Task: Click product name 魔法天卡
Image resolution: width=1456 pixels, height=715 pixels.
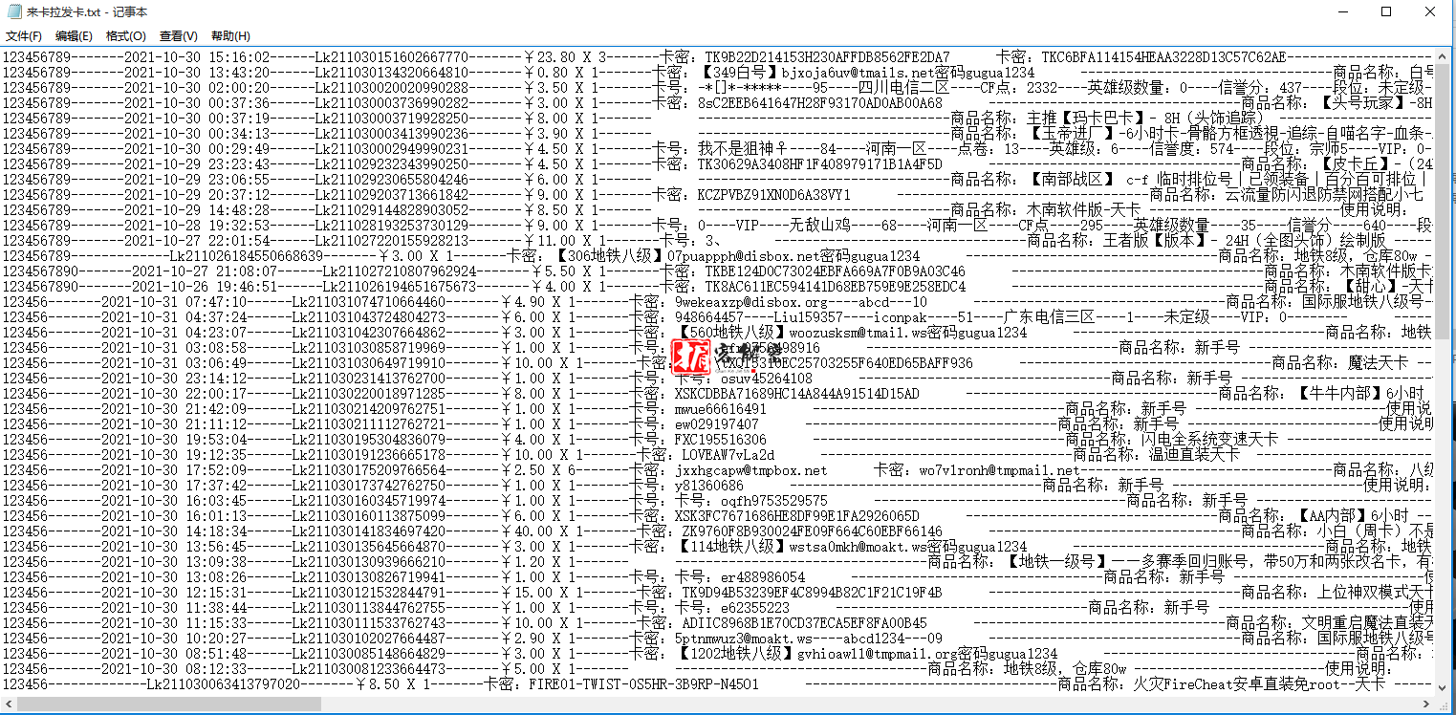Action: [1378, 363]
